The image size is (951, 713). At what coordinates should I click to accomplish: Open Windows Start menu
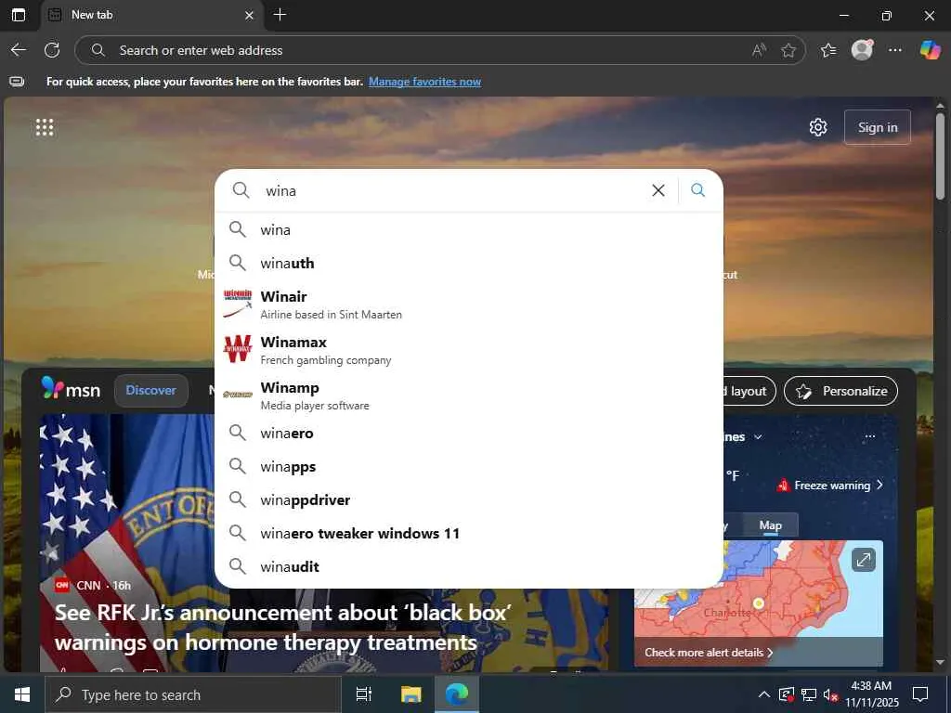[x=22, y=694]
